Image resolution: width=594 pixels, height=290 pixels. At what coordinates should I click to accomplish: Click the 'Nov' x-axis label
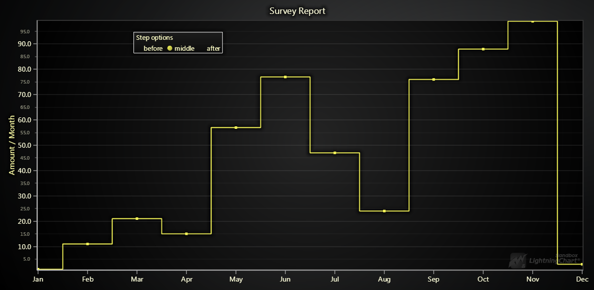tap(533, 280)
